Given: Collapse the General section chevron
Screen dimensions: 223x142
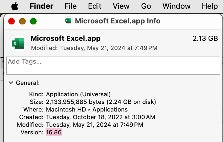Looking at the screenshot, I should tap(11, 83).
